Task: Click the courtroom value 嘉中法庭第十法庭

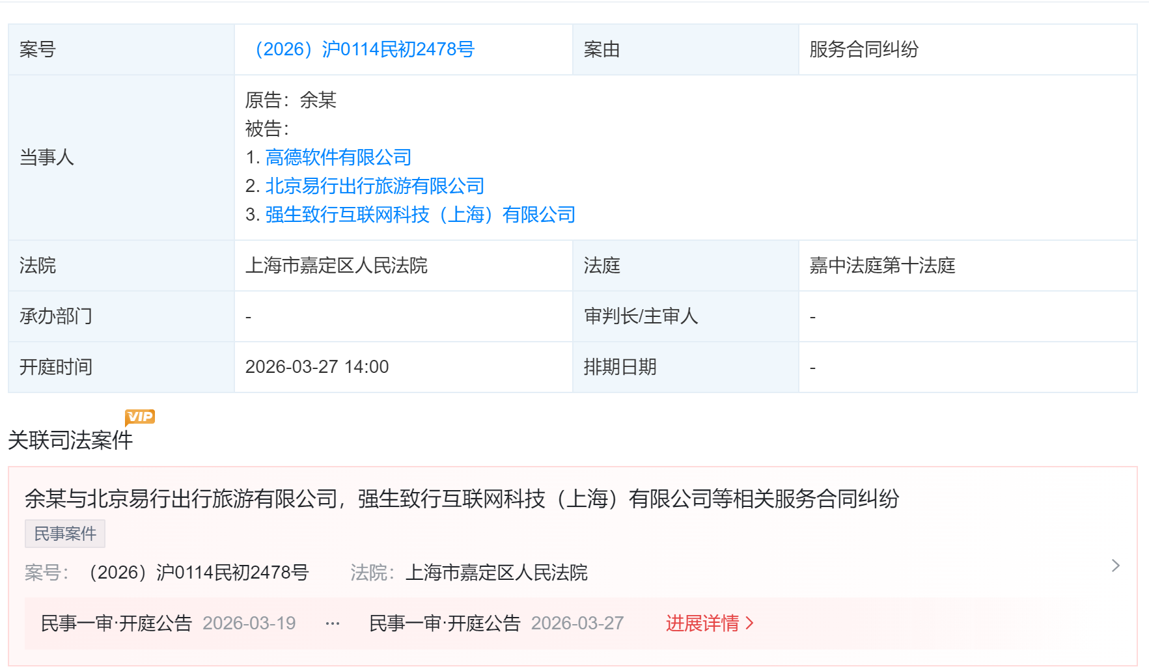Action: (x=882, y=266)
